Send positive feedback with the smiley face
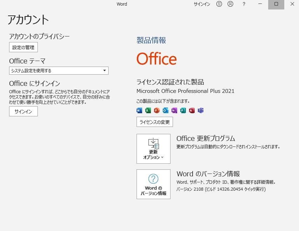Screen dimensions: 299x231 pyautogui.click(x=219, y=4)
